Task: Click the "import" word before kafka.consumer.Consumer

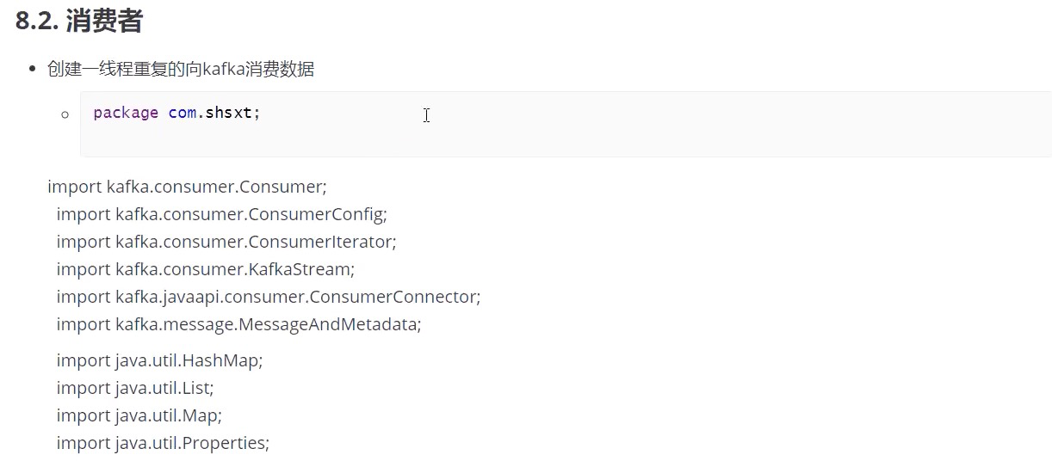Action: point(74,187)
